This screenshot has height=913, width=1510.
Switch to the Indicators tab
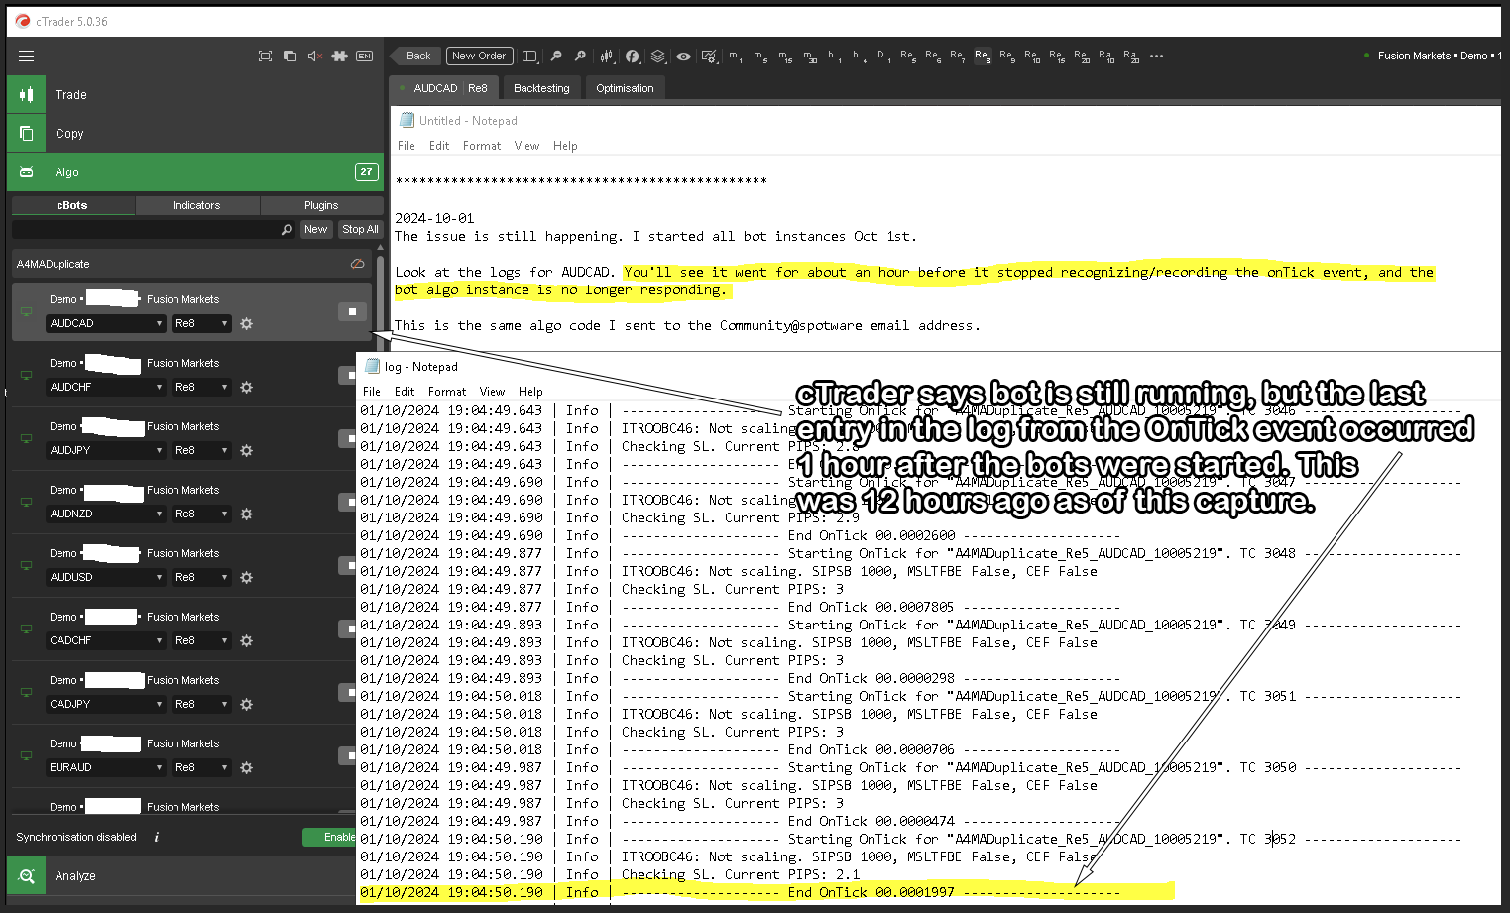pyautogui.click(x=197, y=205)
